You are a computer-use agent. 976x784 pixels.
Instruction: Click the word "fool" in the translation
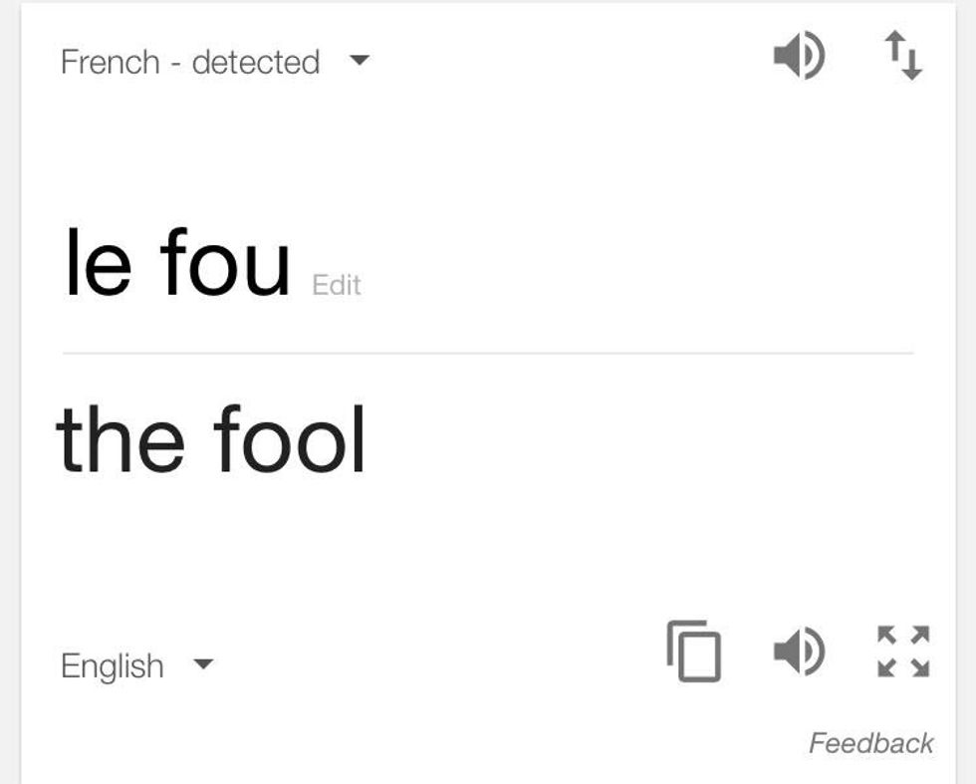coord(290,439)
